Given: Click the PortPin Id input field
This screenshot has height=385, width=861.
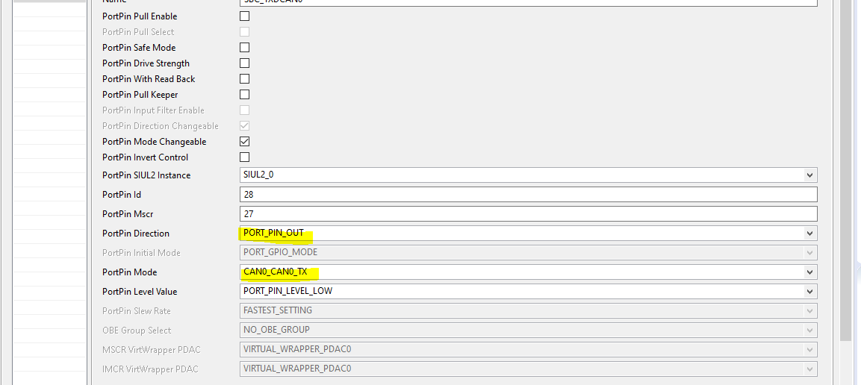Looking at the screenshot, I should 527,195.
